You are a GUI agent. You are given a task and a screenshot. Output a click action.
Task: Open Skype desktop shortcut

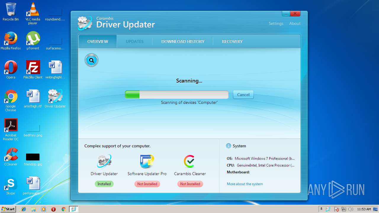pyautogui.click(x=11, y=186)
